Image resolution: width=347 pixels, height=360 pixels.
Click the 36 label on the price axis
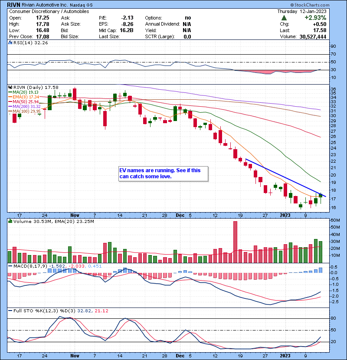pyautogui.click(x=333, y=89)
